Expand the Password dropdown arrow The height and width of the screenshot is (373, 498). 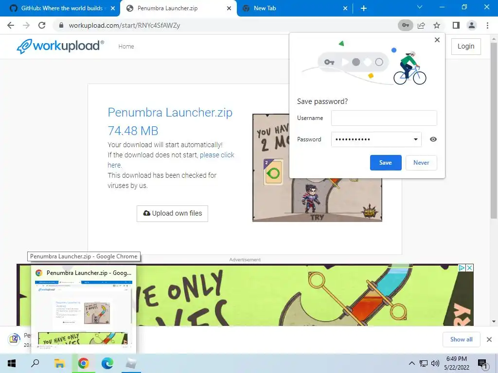(415, 139)
